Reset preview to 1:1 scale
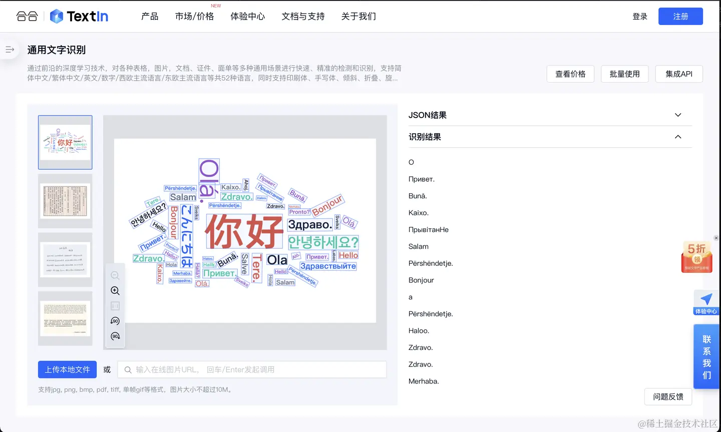 tap(115, 306)
